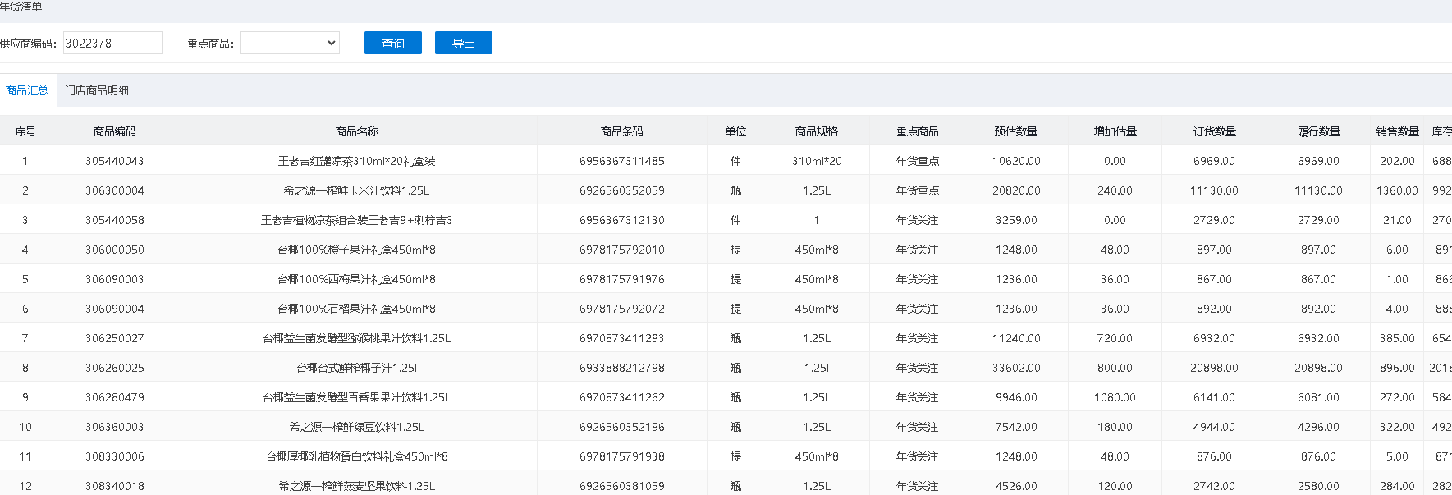The width and height of the screenshot is (1452, 495).
Task: Click the 销售数量 column header
Action: tap(1397, 131)
